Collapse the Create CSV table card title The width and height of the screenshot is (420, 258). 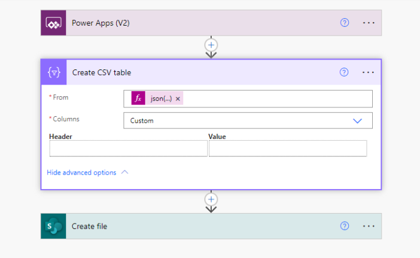[101, 72]
